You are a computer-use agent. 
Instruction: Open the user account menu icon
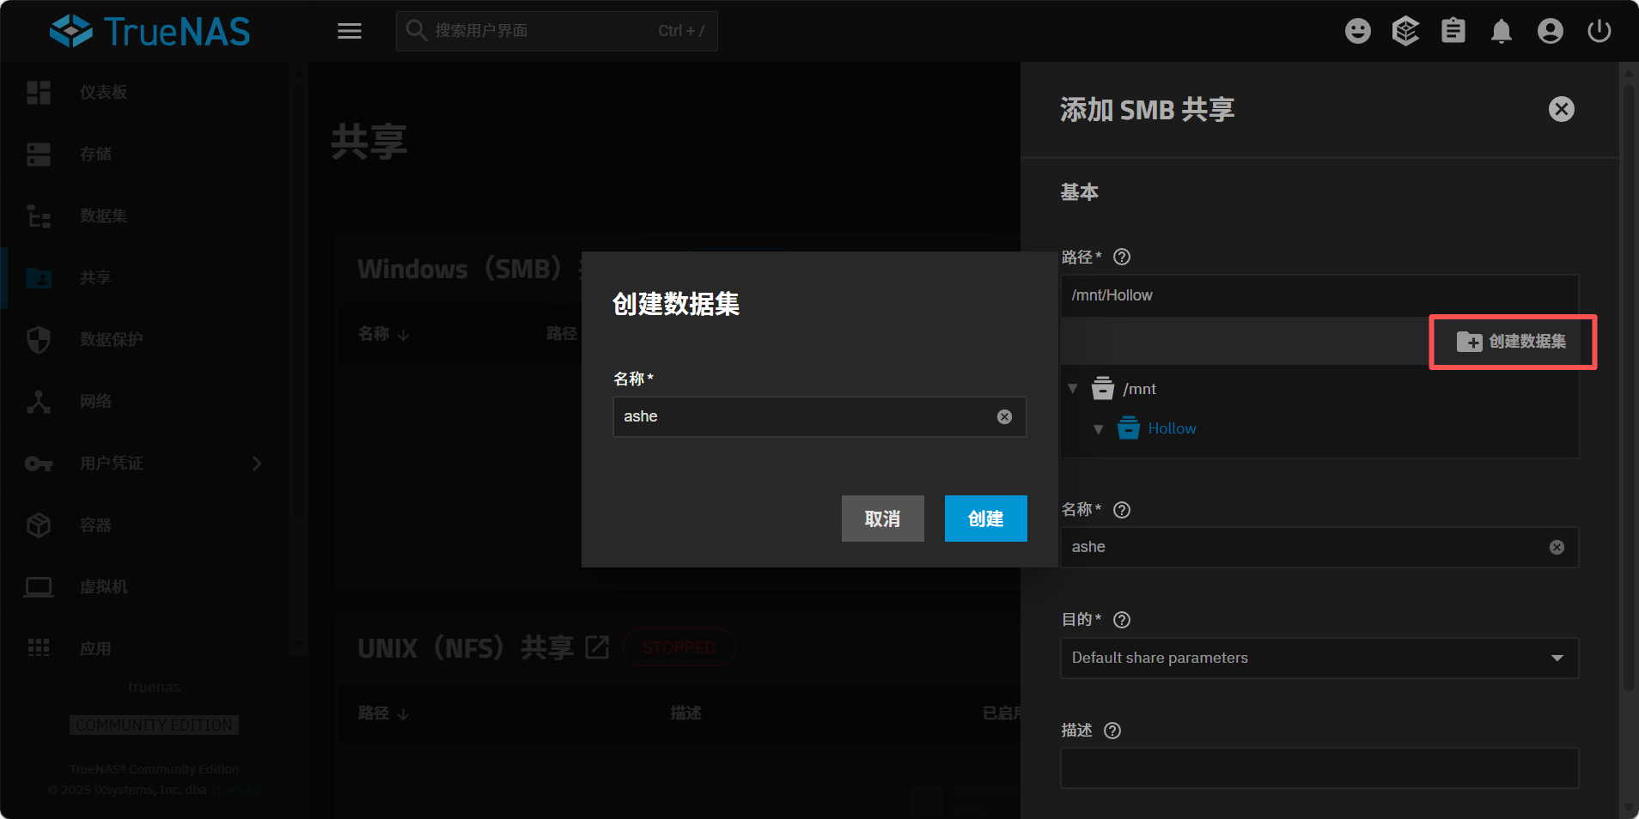pyautogui.click(x=1550, y=32)
